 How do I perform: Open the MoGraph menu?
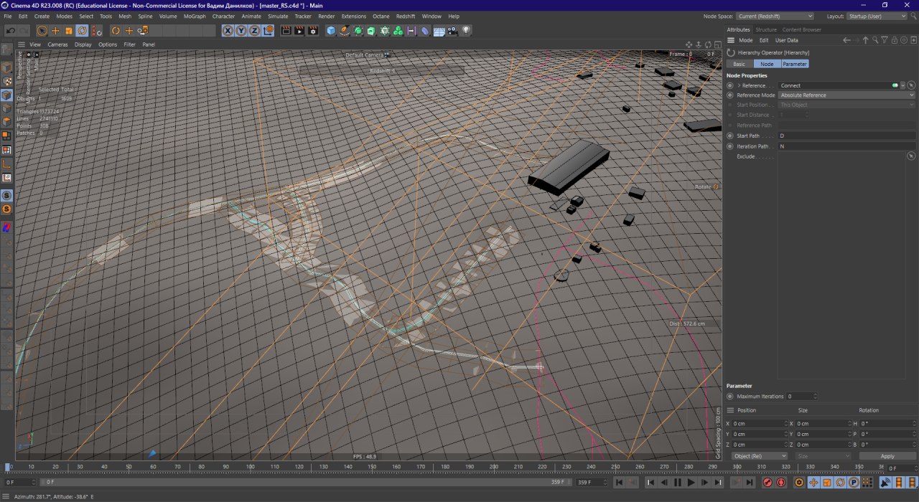(x=194, y=16)
